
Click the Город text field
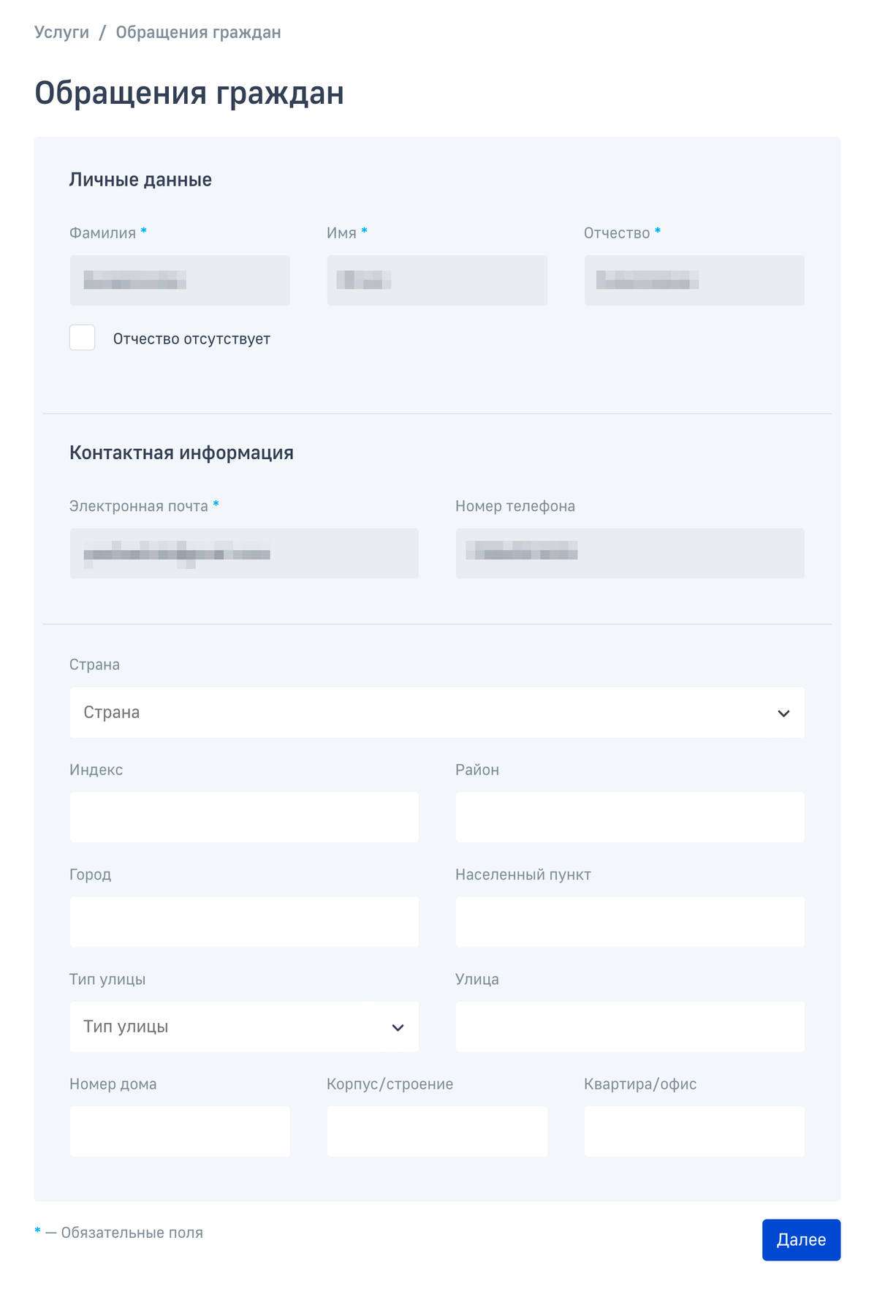244,922
